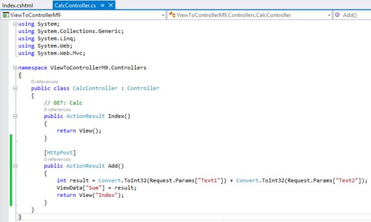Click the references link above Index()

pyautogui.click(x=57, y=109)
